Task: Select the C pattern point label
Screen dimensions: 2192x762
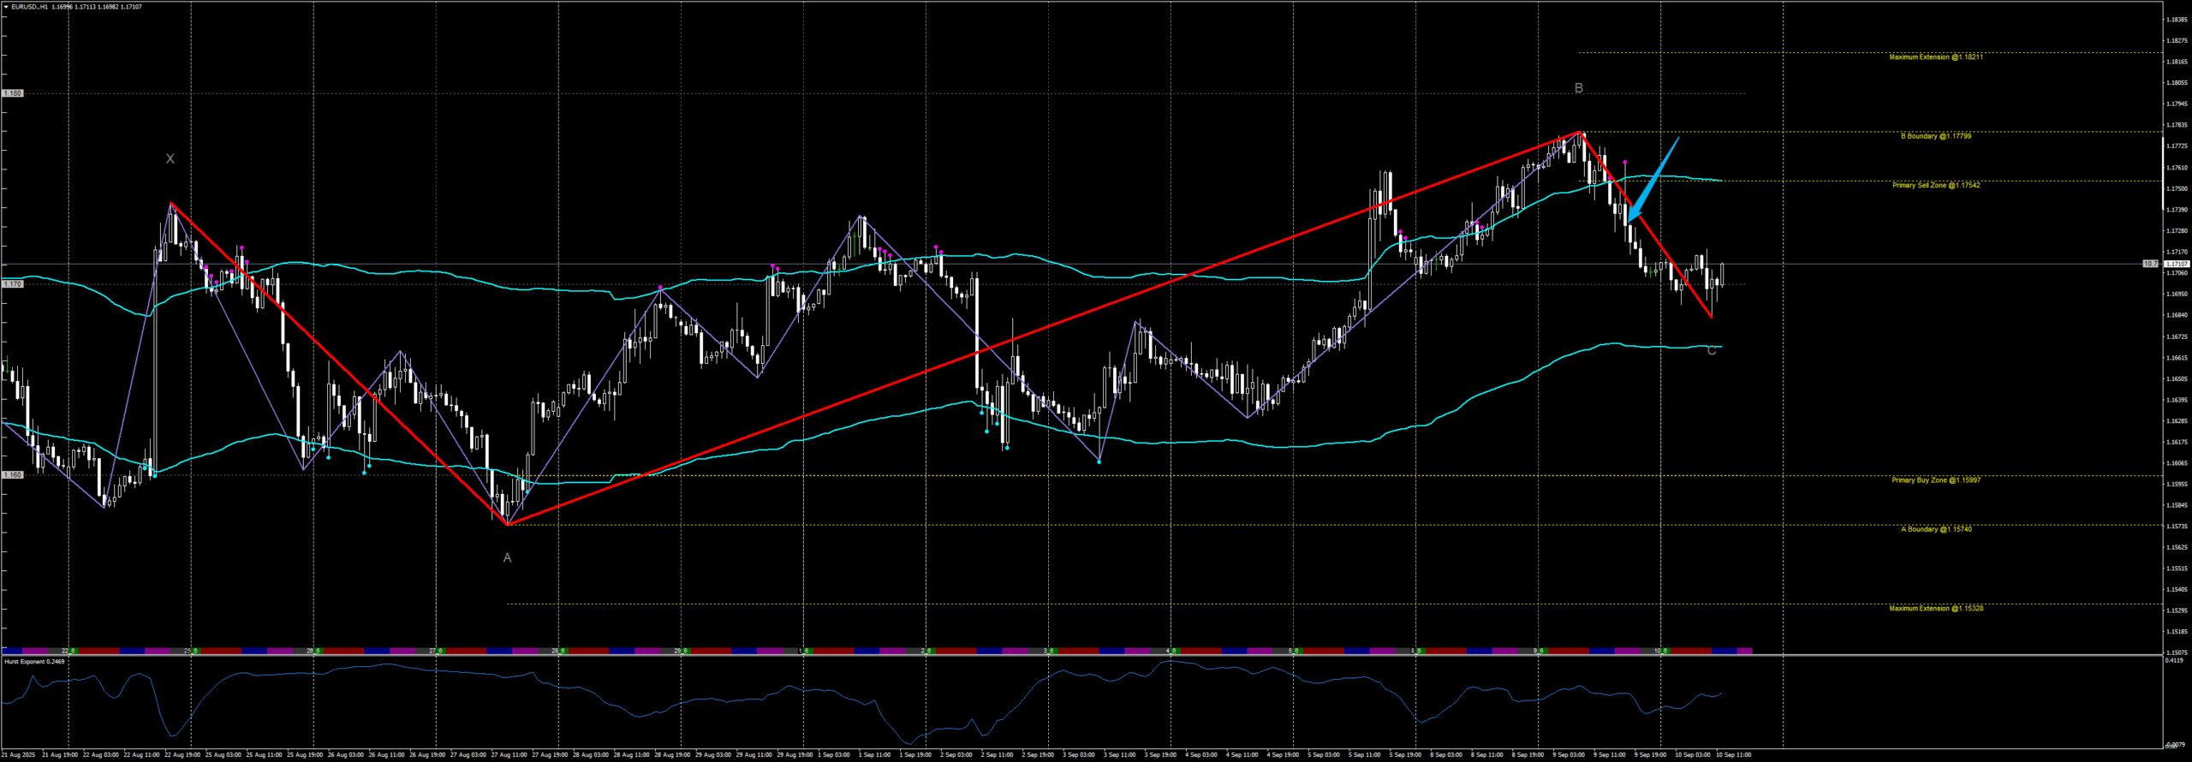Action: pyautogui.click(x=1712, y=351)
